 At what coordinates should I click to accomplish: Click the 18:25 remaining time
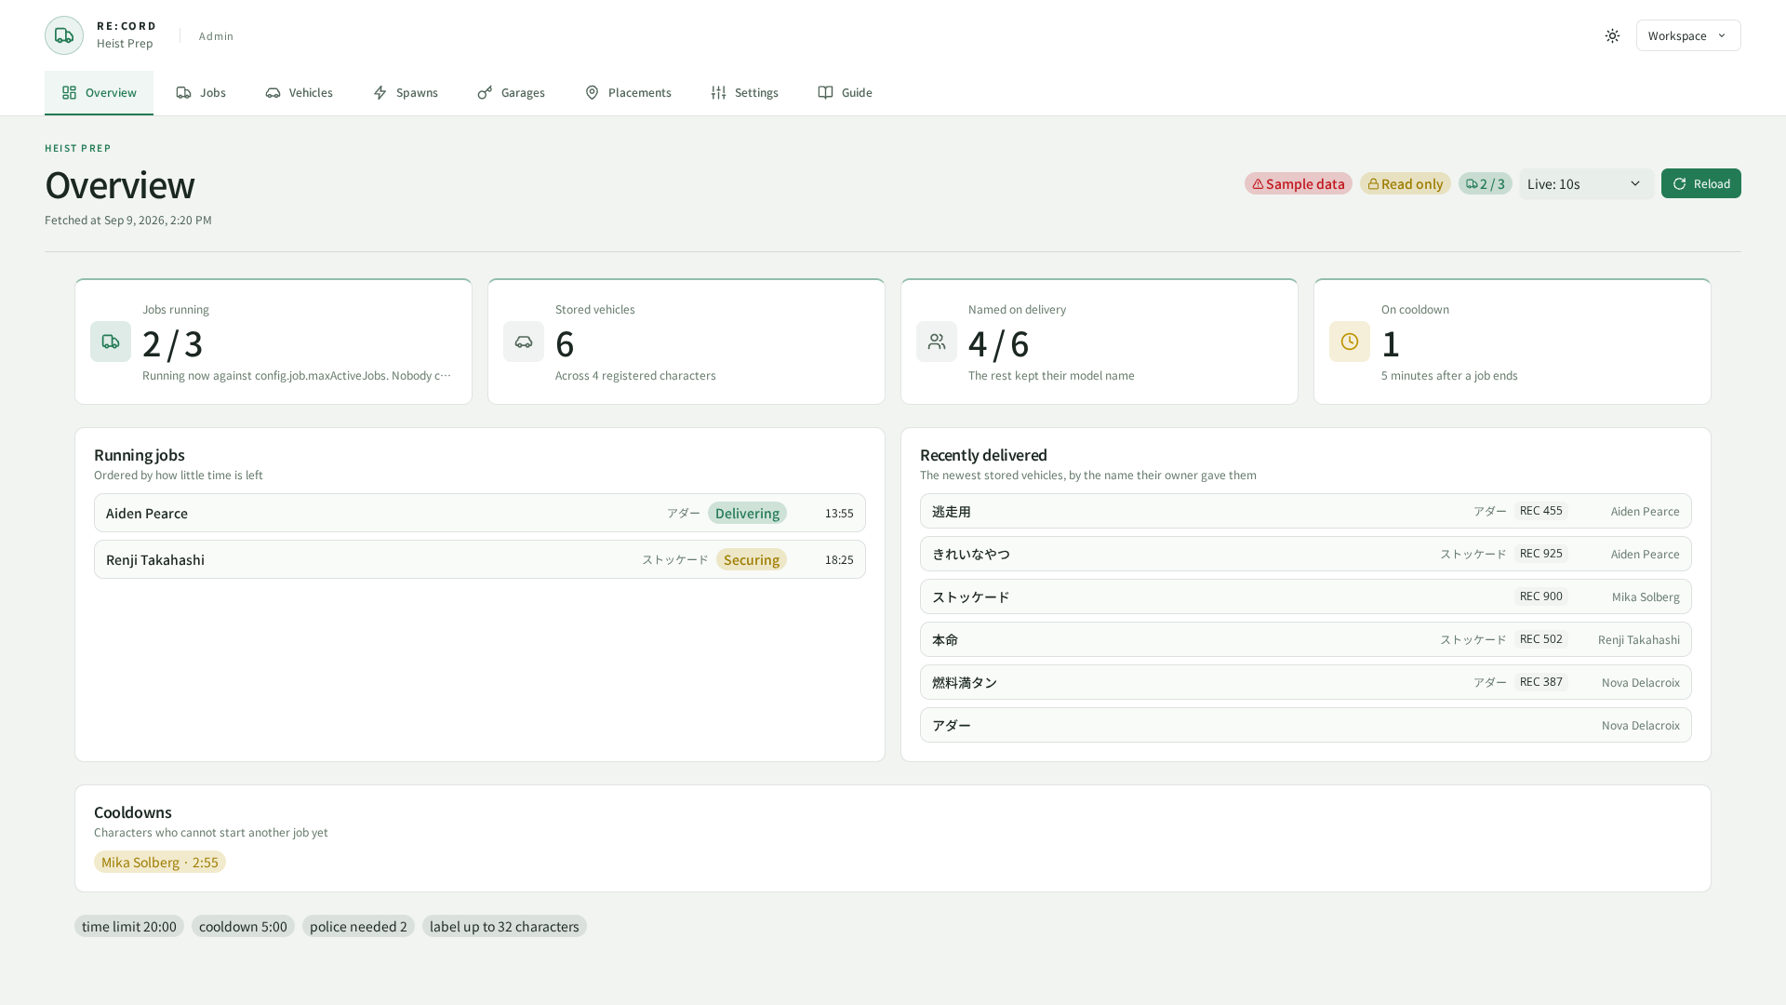(x=839, y=559)
